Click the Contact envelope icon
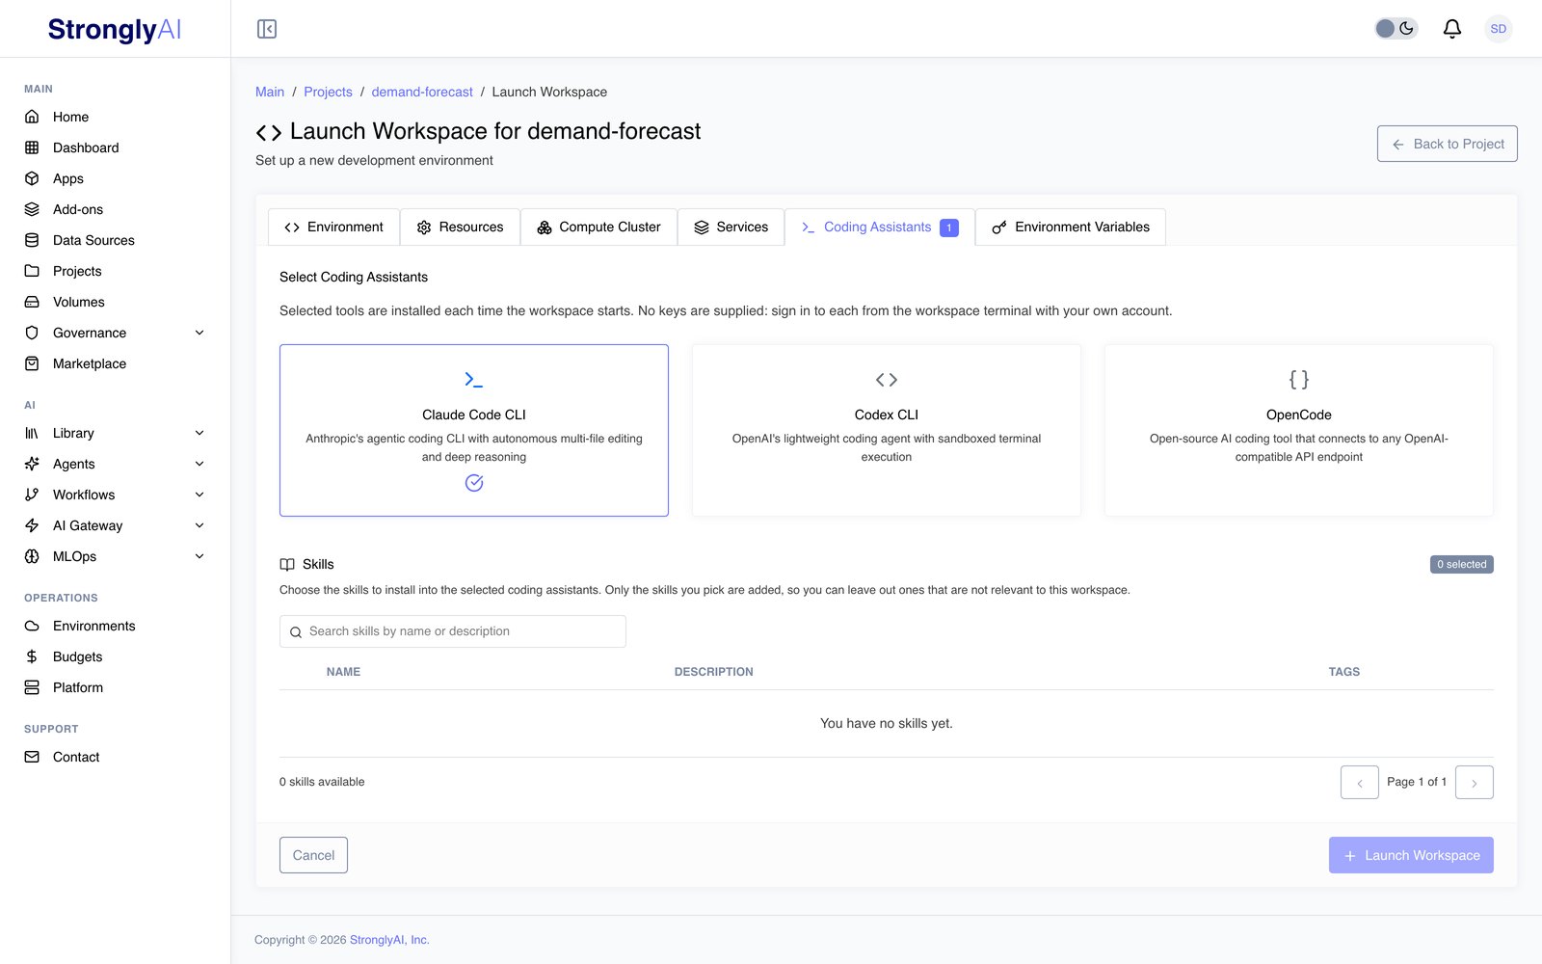Viewport: 1542px width, 964px height. click(x=32, y=757)
